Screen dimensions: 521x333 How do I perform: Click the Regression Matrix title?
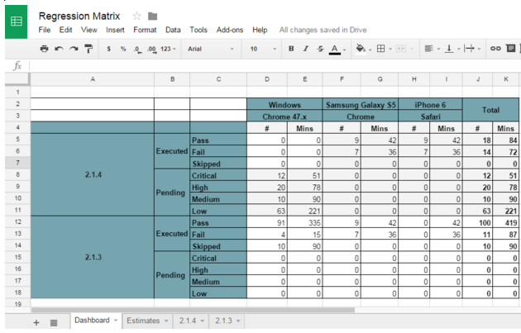point(79,16)
